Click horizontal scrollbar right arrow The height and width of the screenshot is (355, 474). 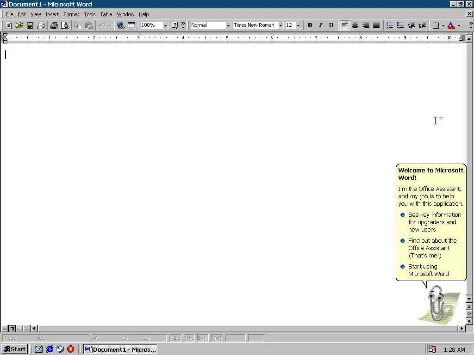(x=462, y=328)
